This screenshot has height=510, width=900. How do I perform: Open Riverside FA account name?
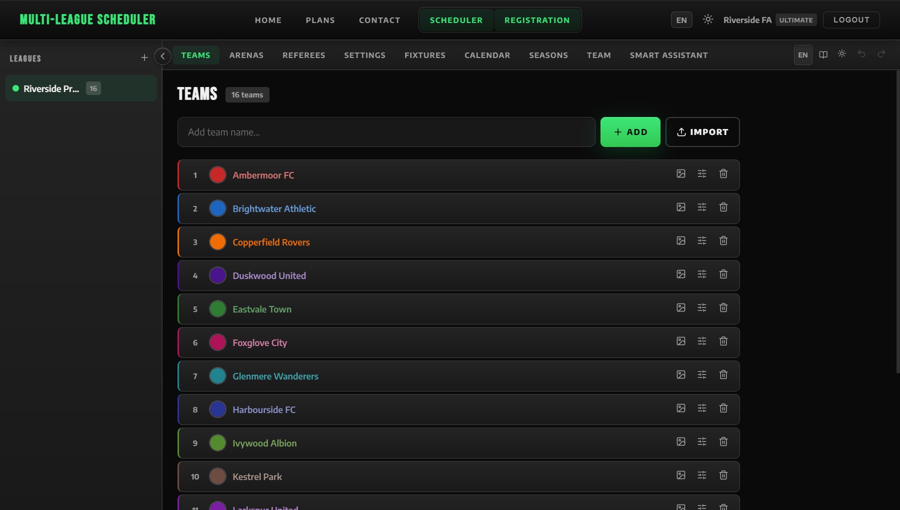(x=747, y=20)
